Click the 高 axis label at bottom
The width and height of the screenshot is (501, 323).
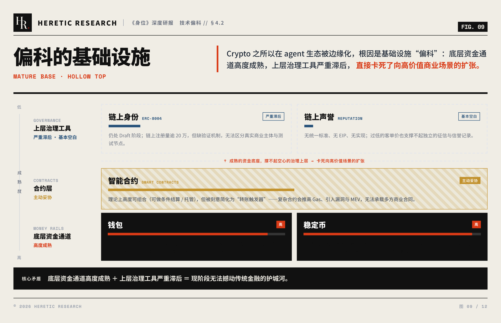click(19, 258)
